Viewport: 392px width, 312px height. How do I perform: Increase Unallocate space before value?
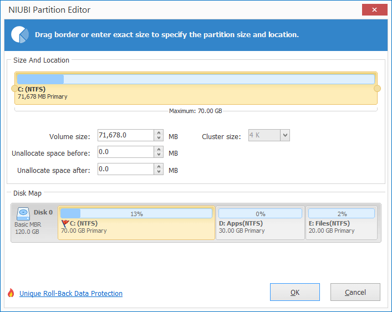(159, 150)
